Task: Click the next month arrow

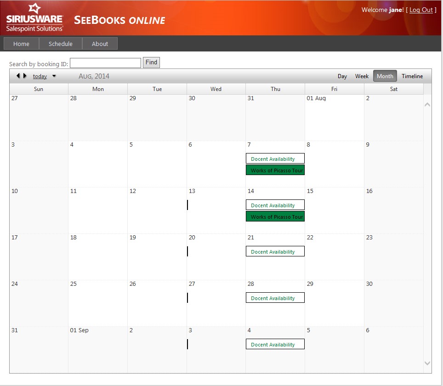Action: pos(25,76)
